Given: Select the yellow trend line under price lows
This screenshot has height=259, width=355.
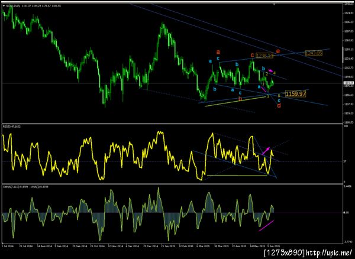Looking at the screenshot, I should (235, 101).
